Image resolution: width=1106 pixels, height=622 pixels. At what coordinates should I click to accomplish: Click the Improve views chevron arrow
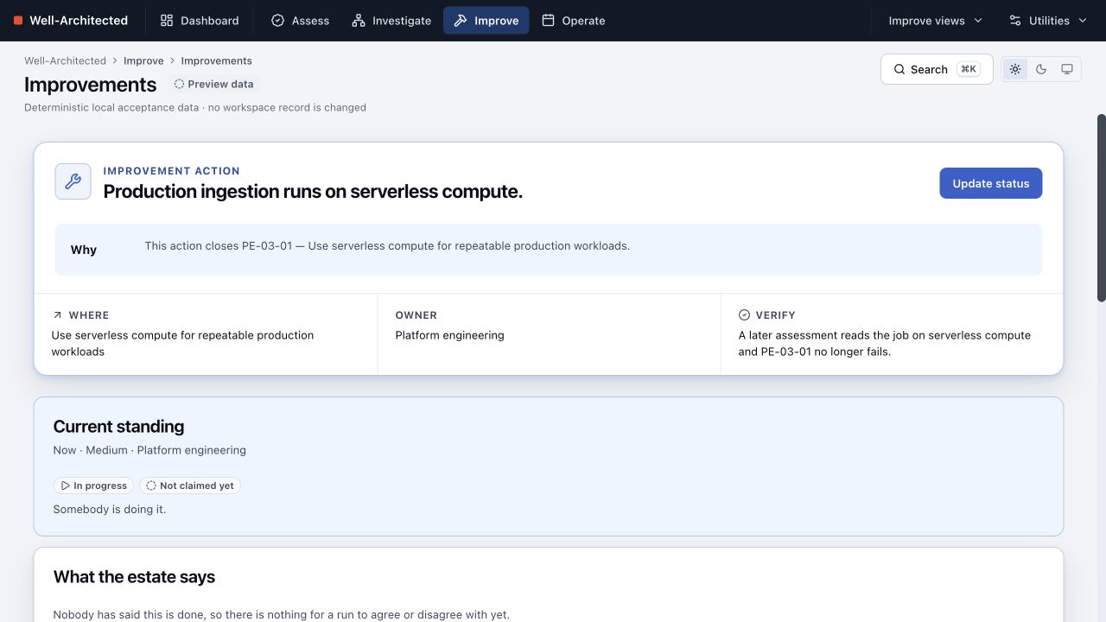pyautogui.click(x=978, y=21)
